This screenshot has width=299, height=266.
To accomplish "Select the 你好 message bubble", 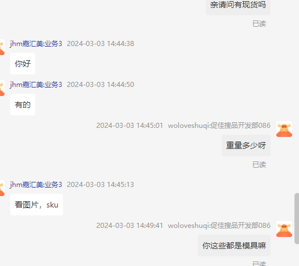I will coord(23,64).
